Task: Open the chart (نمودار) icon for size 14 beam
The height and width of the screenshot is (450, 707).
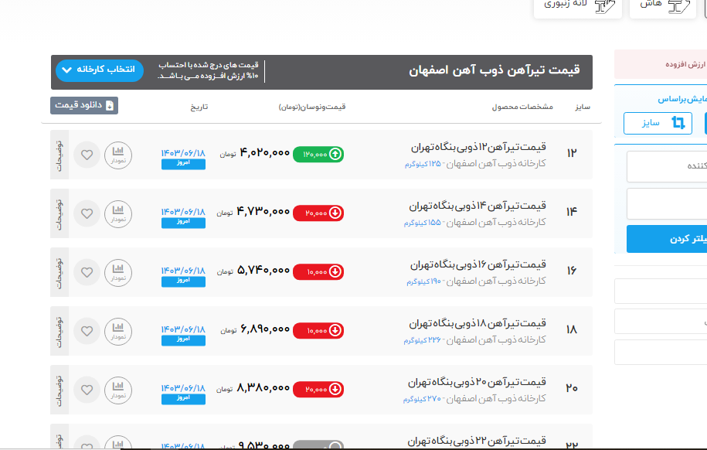Action: point(117,213)
